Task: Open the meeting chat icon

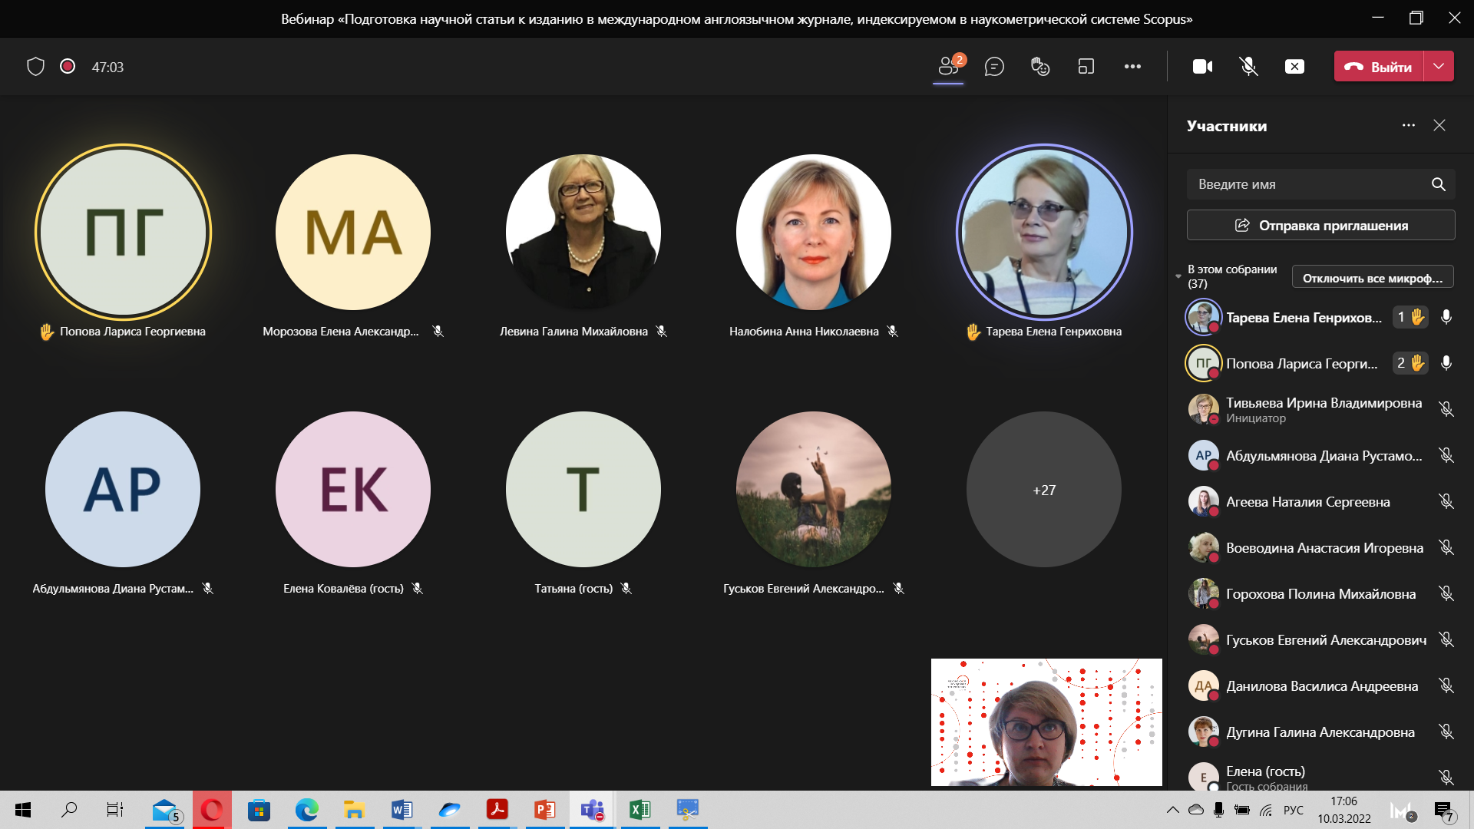Action: tap(994, 67)
